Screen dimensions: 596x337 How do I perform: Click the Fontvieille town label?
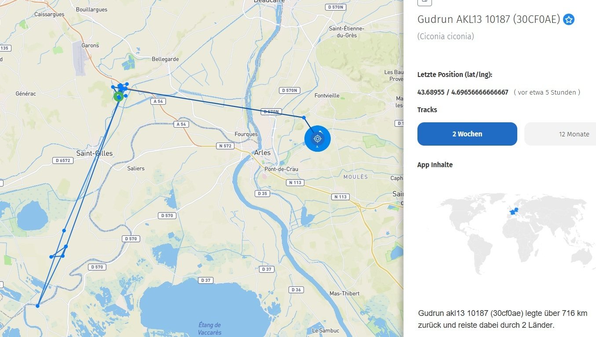point(327,95)
